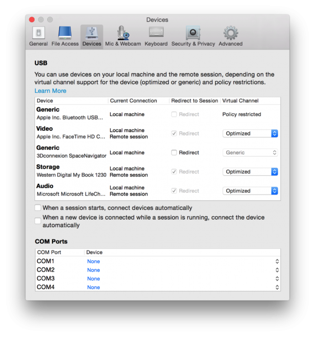
Task: Enable redirect for the 3Dconnexion SpaceNavigator
Action: (174, 152)
